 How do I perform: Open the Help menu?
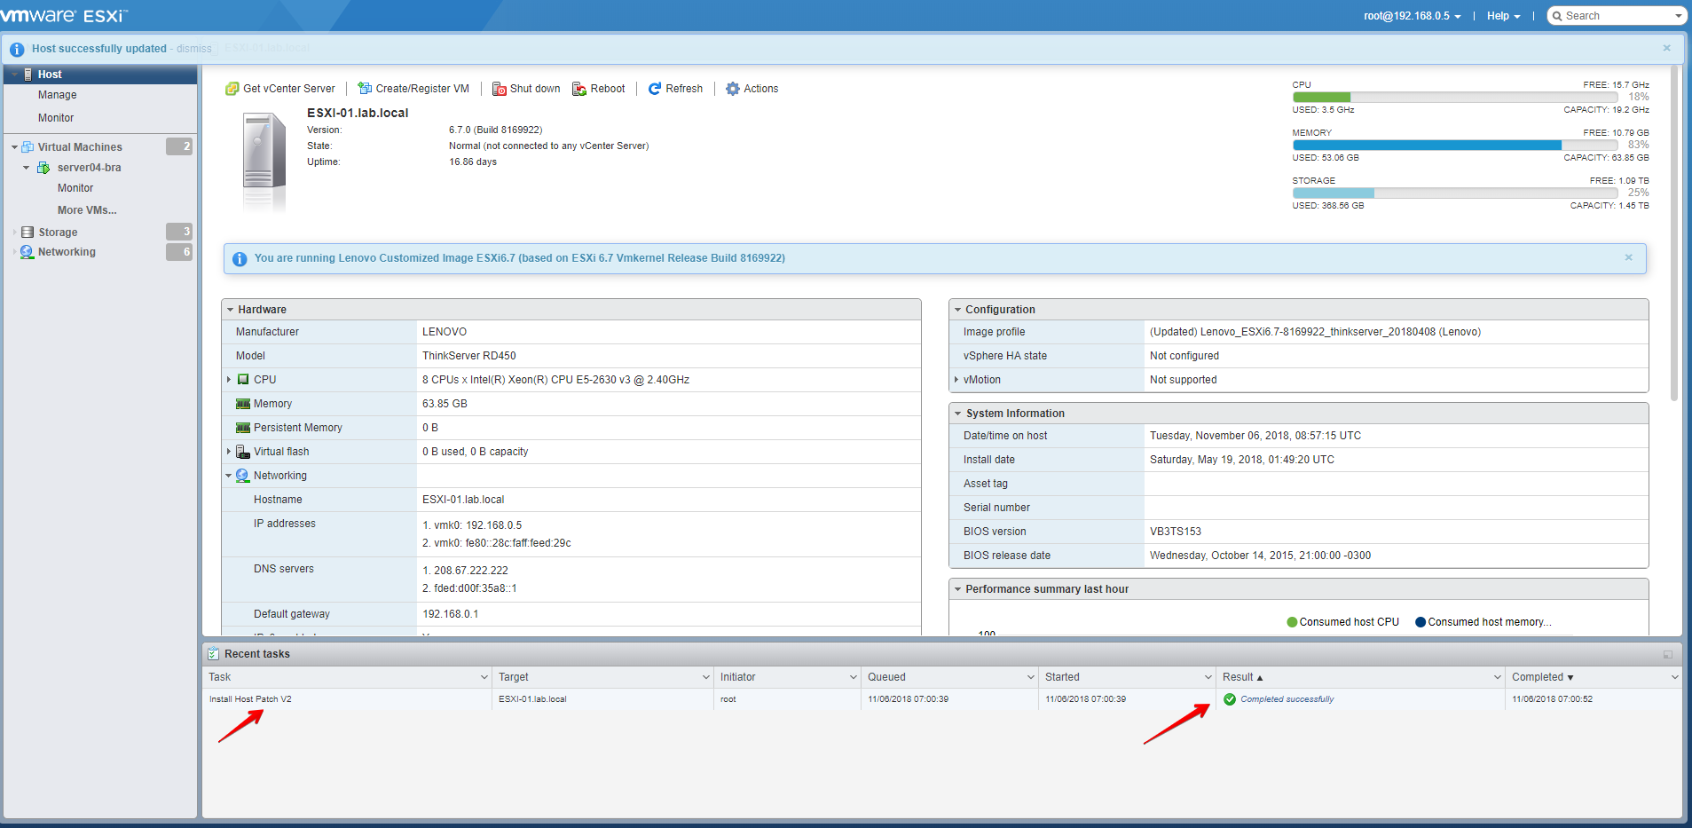point(1503,16)
